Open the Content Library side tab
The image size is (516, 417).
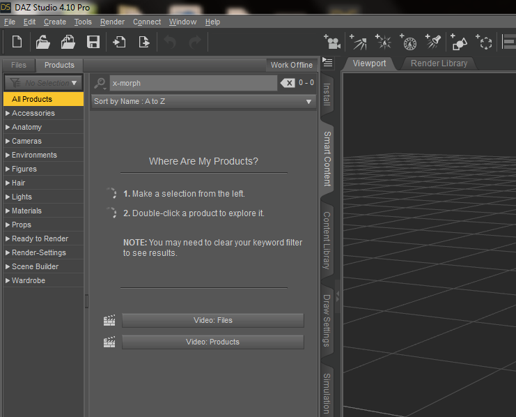point(327,241)
